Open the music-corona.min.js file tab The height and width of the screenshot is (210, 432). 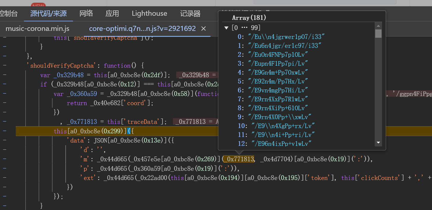point(37,29)
